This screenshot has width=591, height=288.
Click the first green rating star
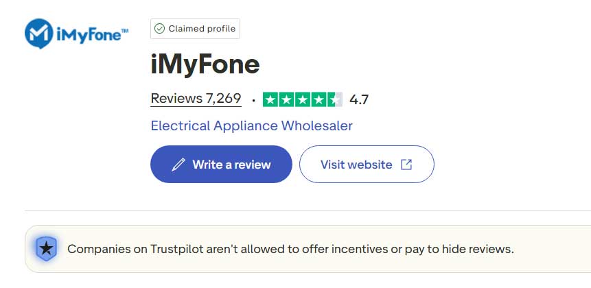(270, 99)
